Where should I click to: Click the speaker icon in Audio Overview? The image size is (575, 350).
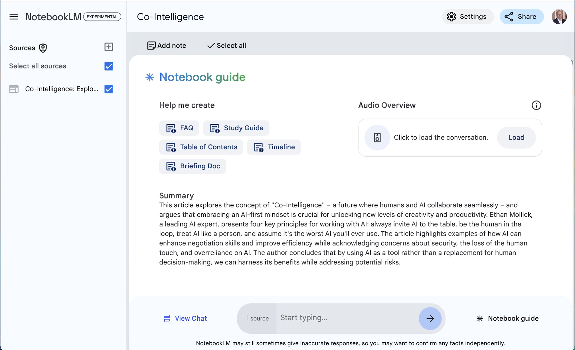click(377, 137)
